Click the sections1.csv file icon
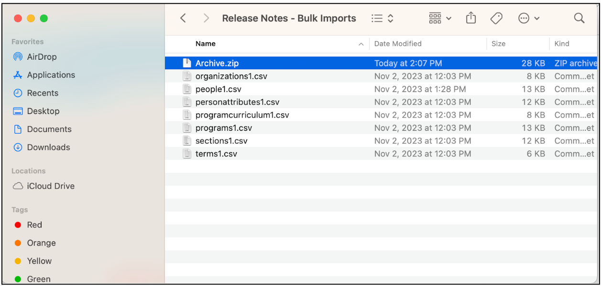Screen dimensions: 601x286 point(187,140)
